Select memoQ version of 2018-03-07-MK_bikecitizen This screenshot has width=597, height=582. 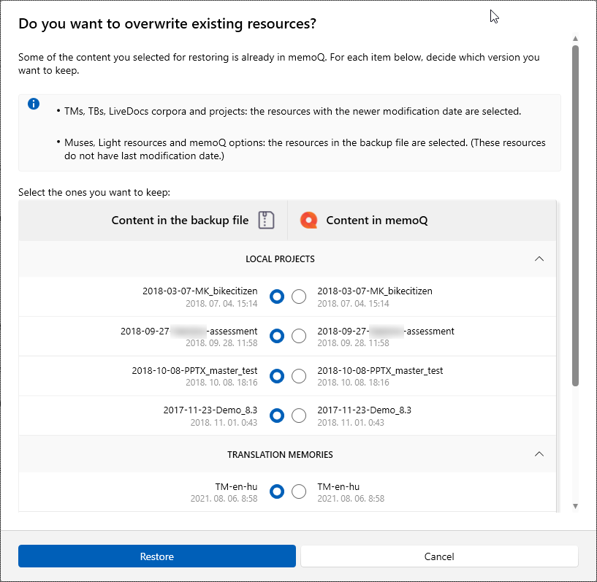(299, 296)
